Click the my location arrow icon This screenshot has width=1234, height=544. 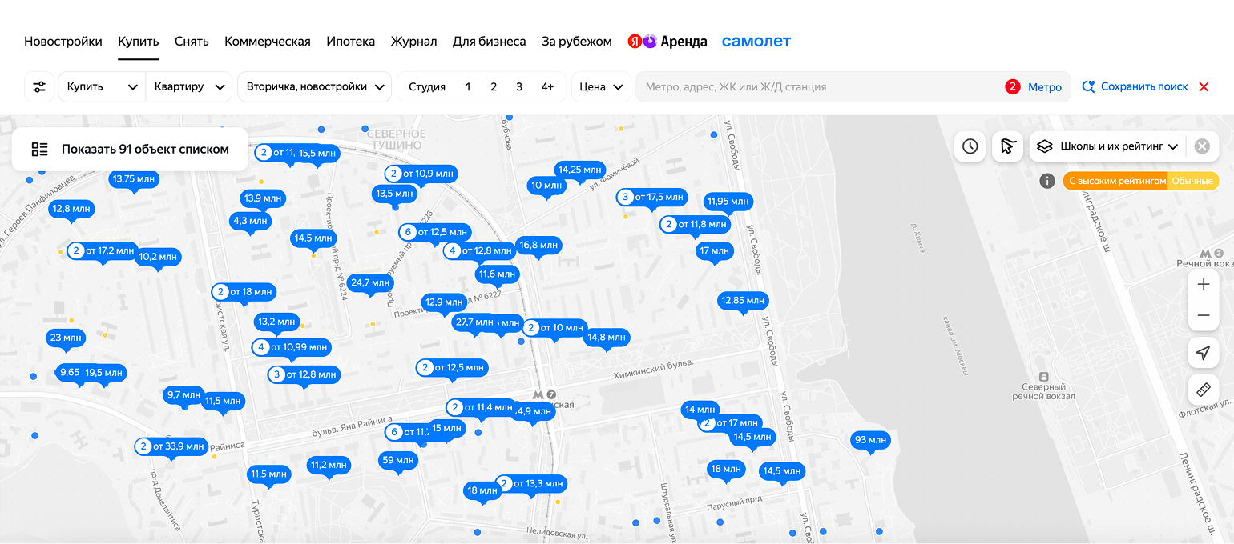pos(1203,353)
